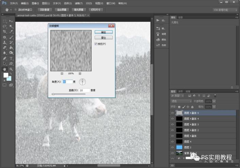Hide layer 图层 4 副本 3

pyautogui.click(x=172, y=124)
